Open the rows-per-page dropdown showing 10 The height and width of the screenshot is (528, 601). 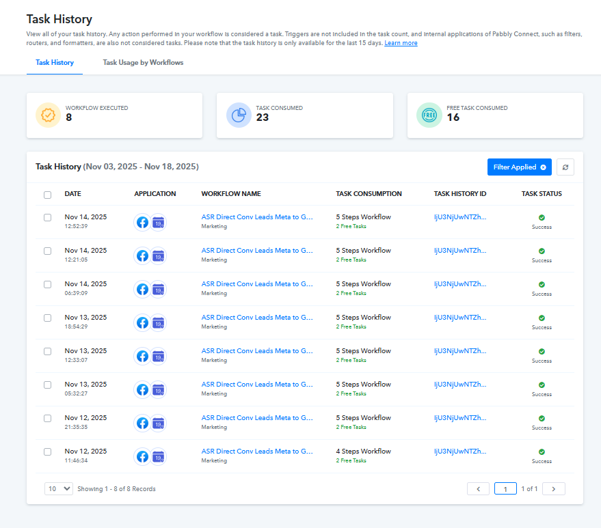(58, 488)
